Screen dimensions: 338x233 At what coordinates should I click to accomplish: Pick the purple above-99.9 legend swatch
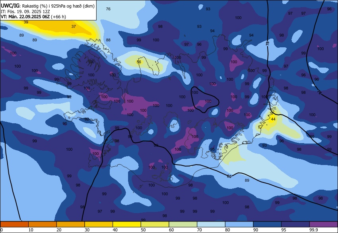click(x=323, y=224)
